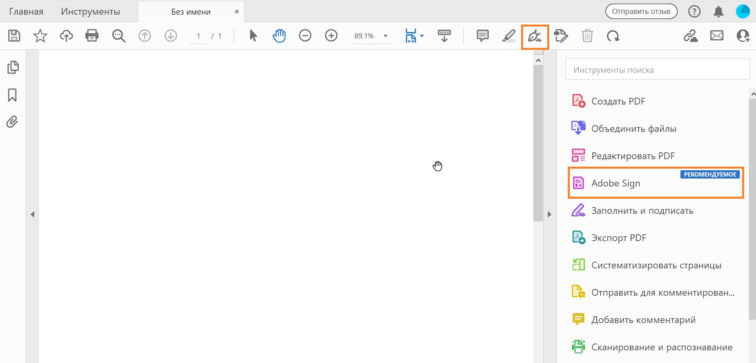Upload the file to the cloud

click(x=66, y=36)
